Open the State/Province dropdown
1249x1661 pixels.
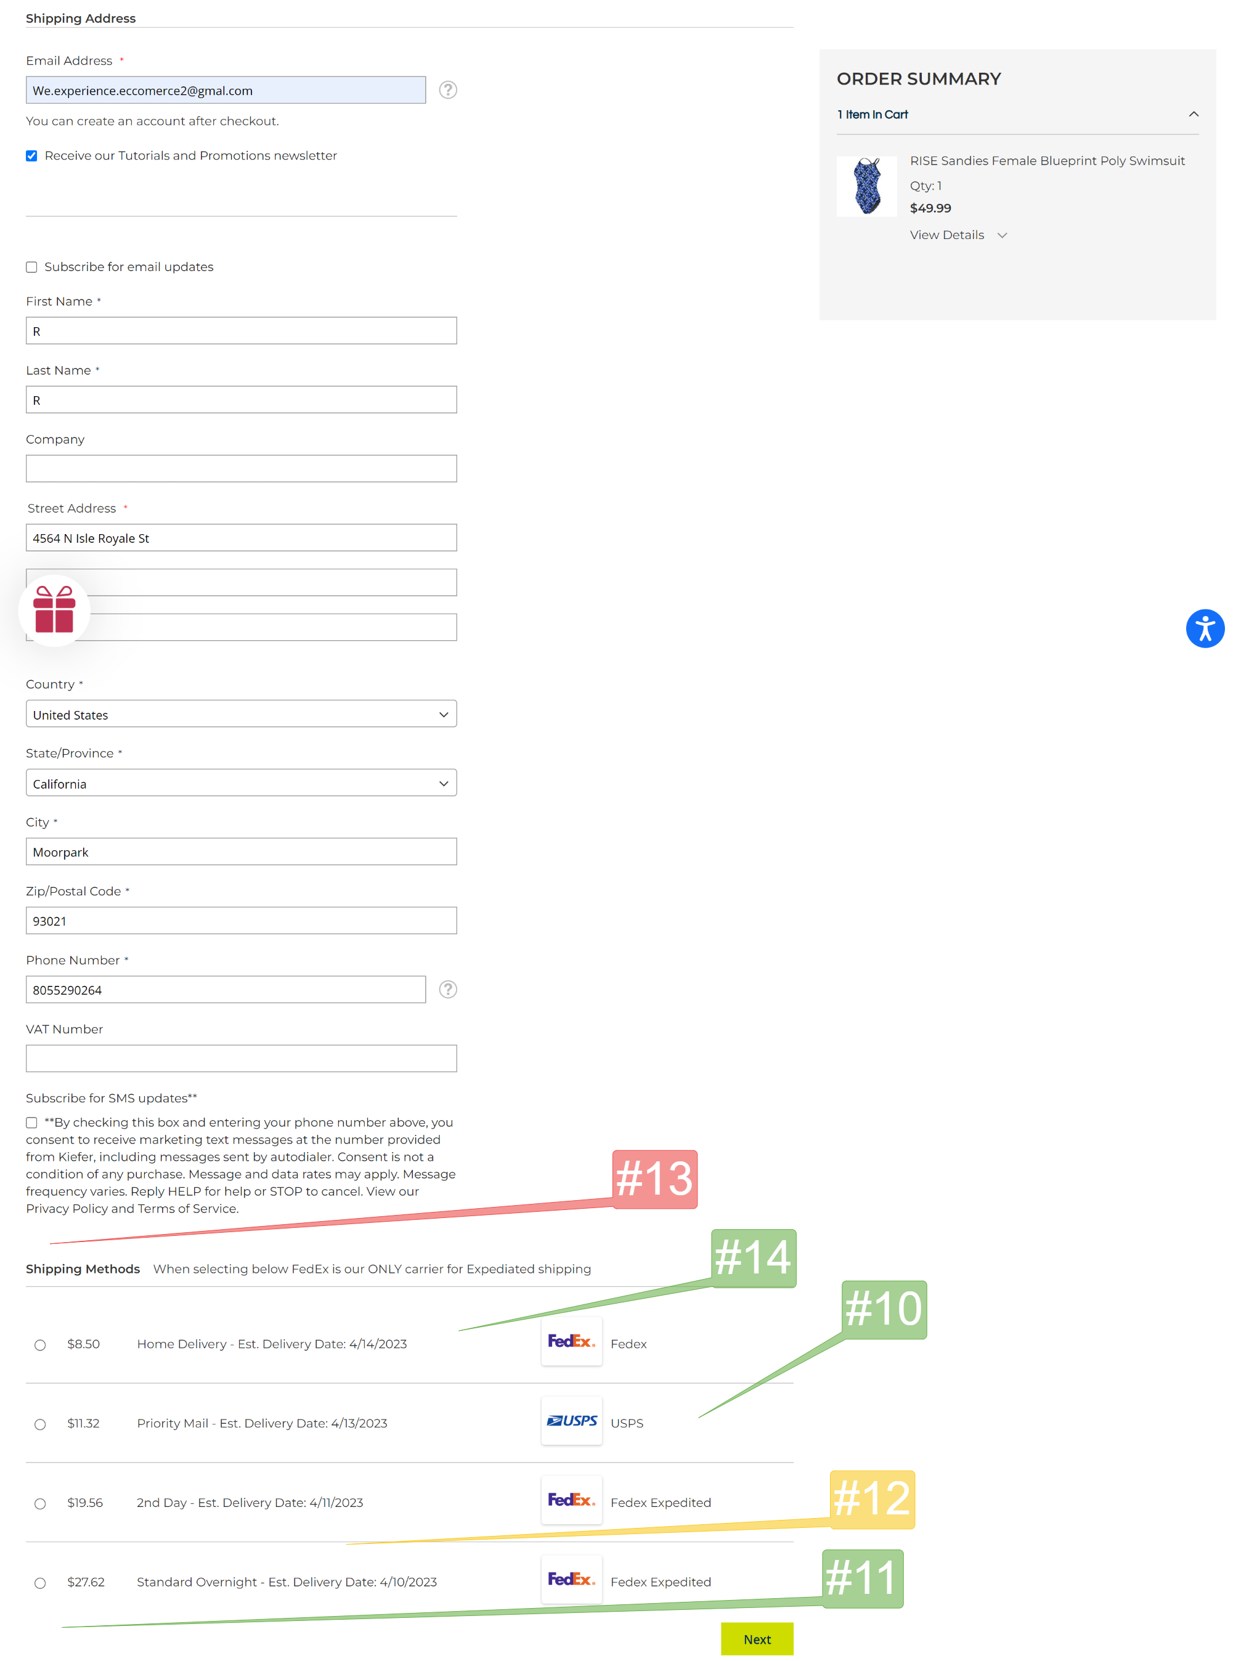(241, 783)
